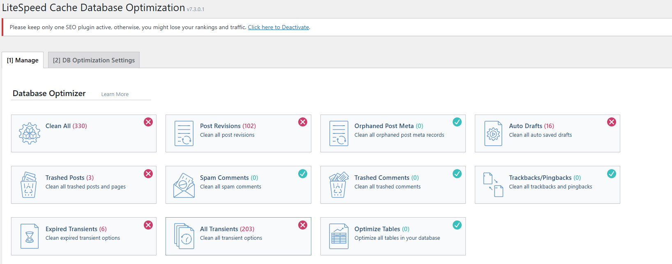Click the Post Revisions (102) title
Image resolution: width=672 pixels, height=264 pixels.
point(228,126)
